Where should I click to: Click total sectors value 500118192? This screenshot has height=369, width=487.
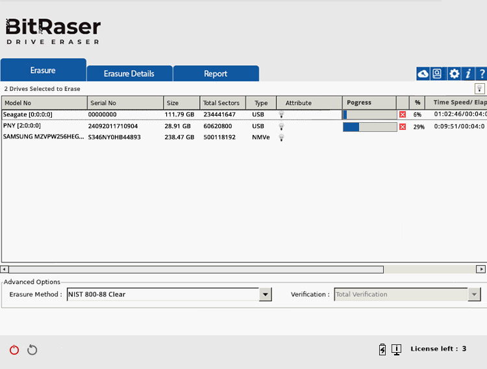[219, 137]
